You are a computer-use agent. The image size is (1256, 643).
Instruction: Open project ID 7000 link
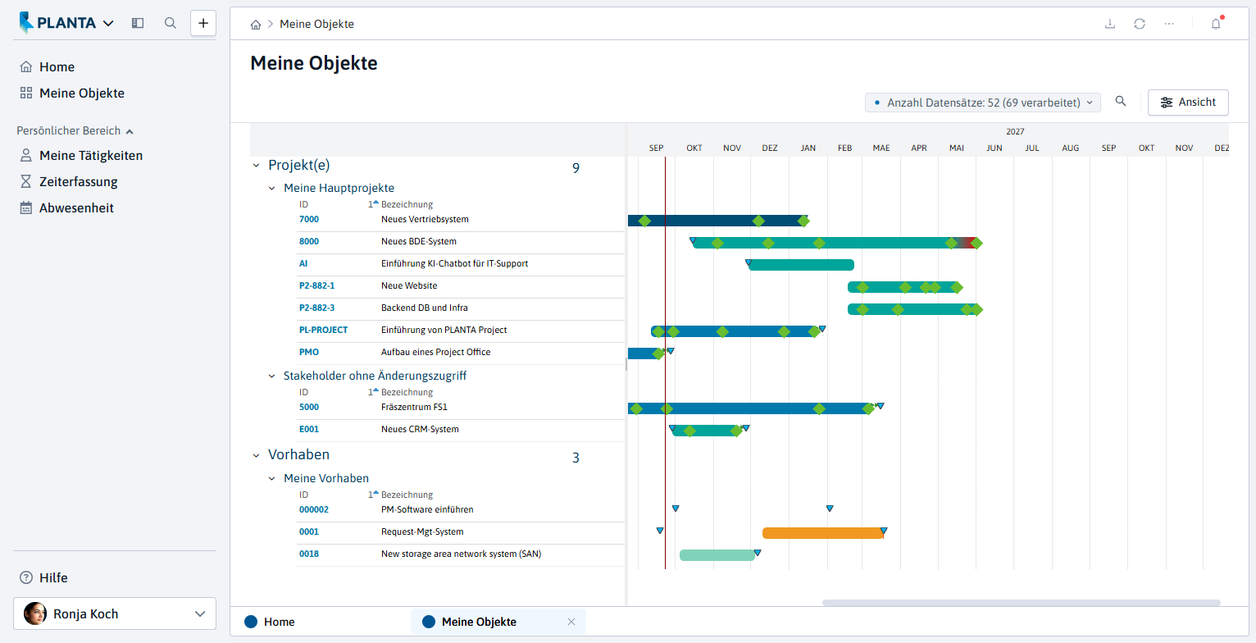click(309, 220)
